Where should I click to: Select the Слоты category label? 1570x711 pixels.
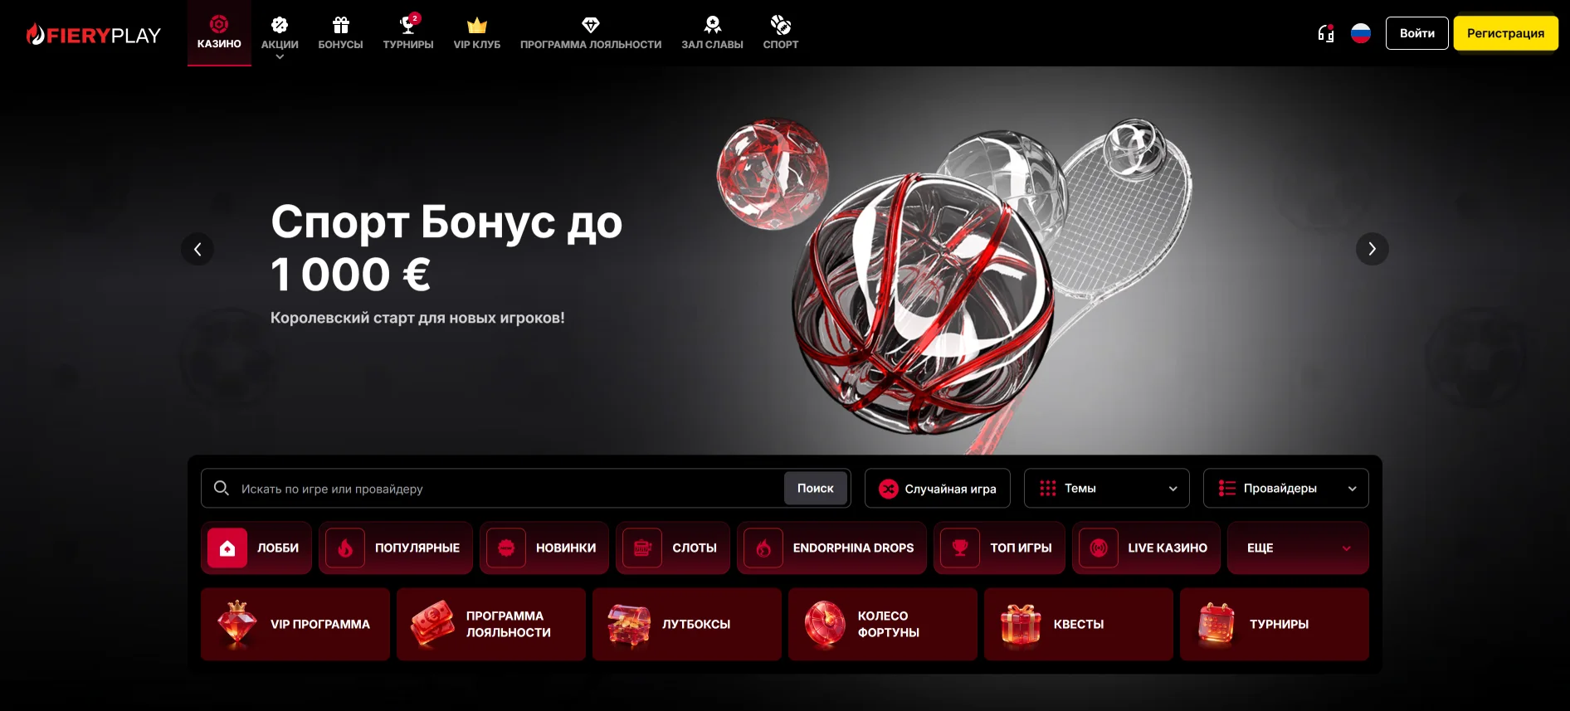click(x=695, y=548)
